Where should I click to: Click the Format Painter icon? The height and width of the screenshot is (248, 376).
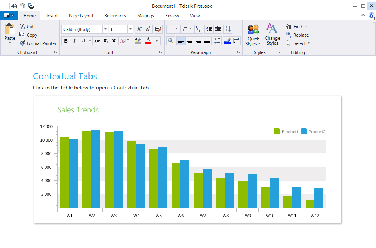(22, 43)
